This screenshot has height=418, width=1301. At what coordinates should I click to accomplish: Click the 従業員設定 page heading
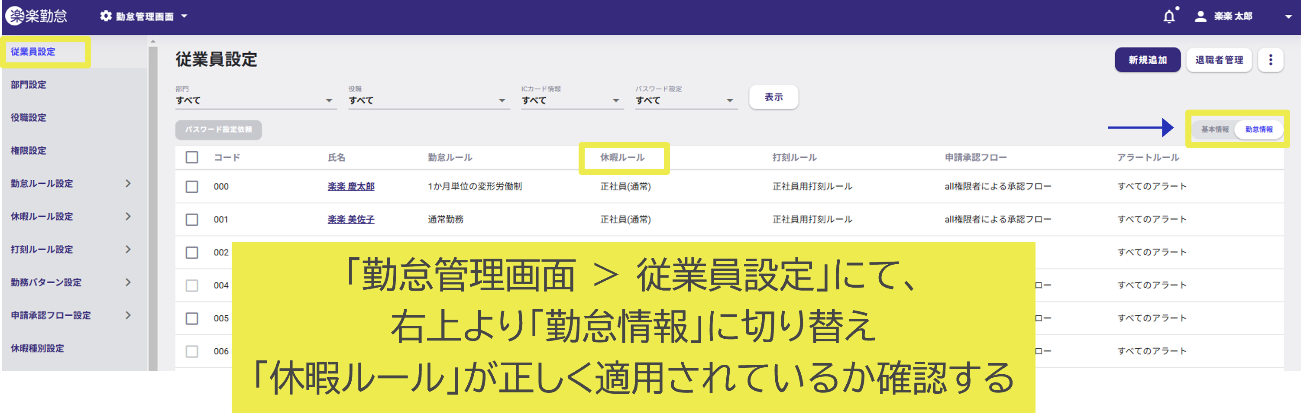(x=216, y=60)
